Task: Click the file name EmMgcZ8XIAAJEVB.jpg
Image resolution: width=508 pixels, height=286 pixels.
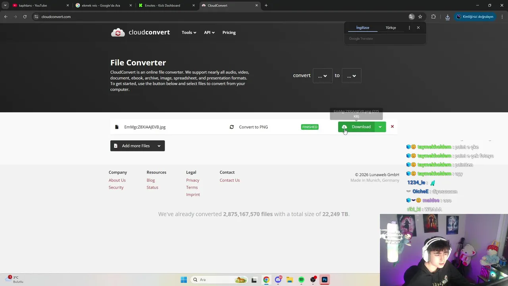Action: click(145, 127)
